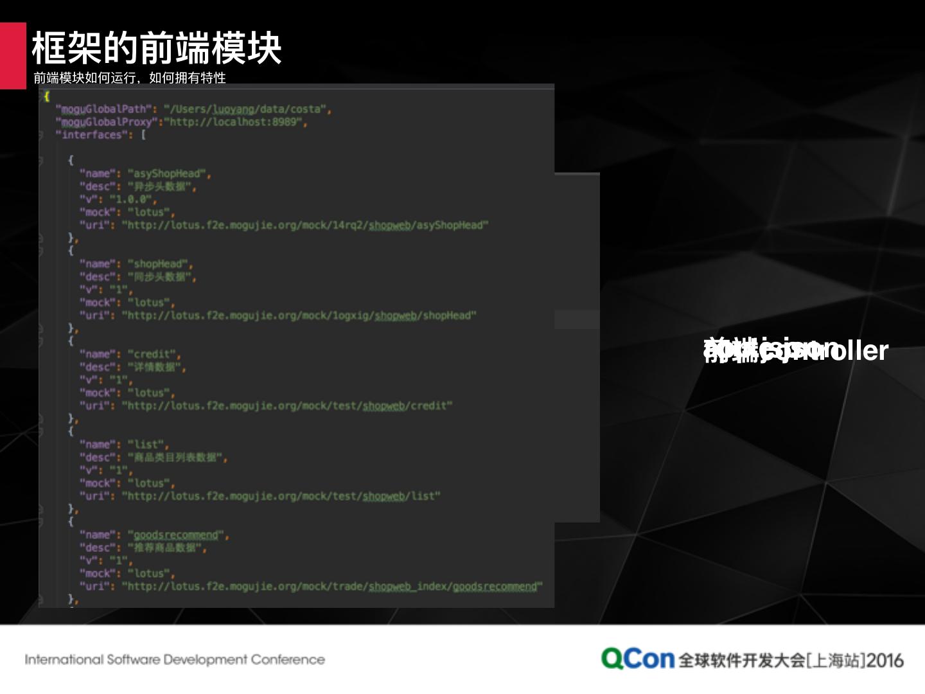Screen dimensions: 925x694
Task: Click the uri ending in shopweb/credit
Action: coord(287,405)
